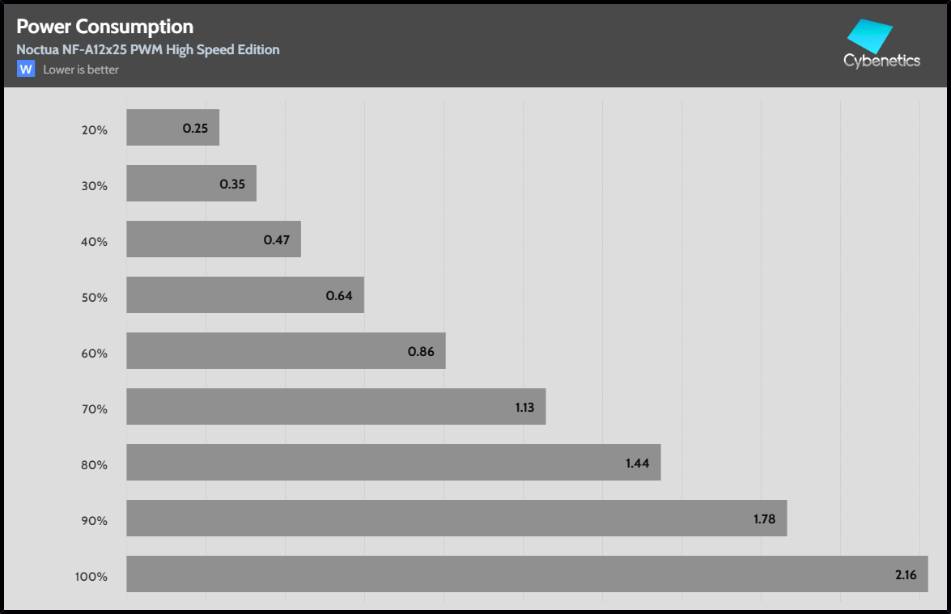Select the 50% bar showing 0.64

point(245,295)
